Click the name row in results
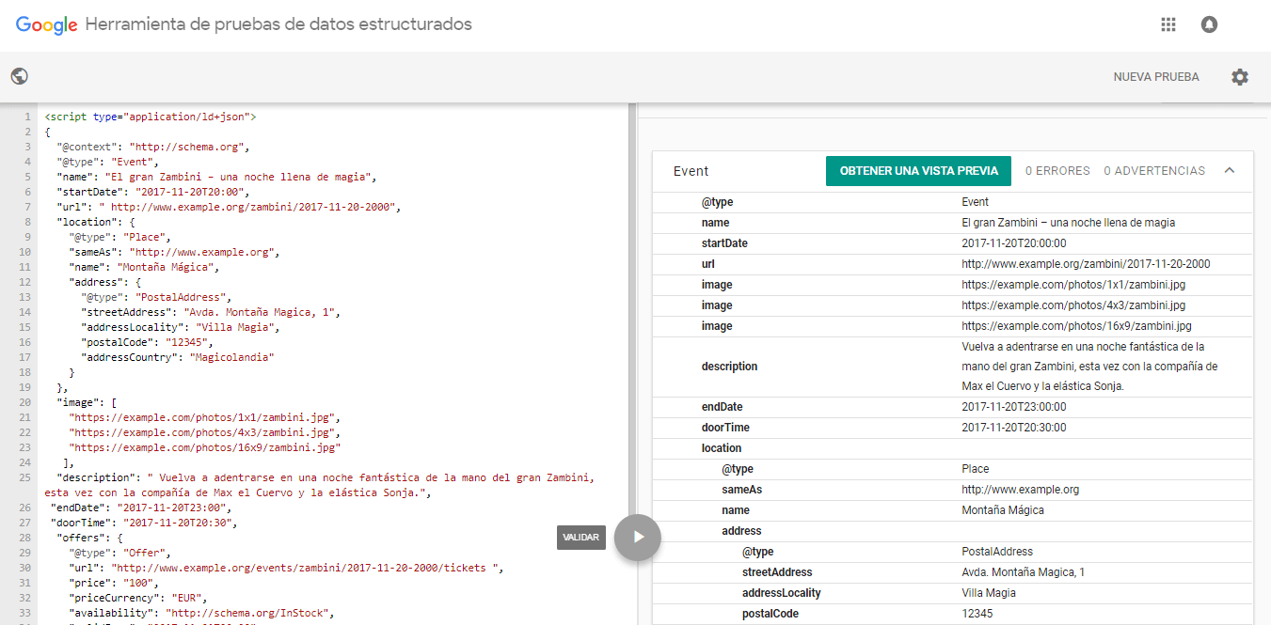Screen dimensions: 1271x625 953,223
